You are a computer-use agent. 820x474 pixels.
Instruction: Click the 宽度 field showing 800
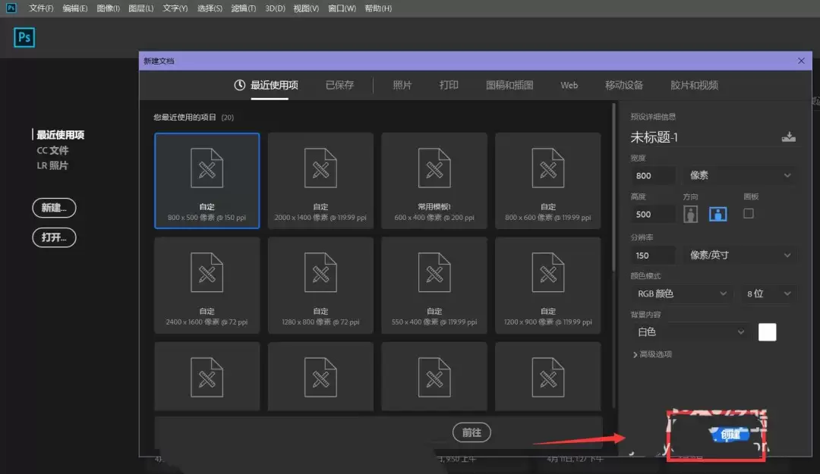(x=653, y=176)
